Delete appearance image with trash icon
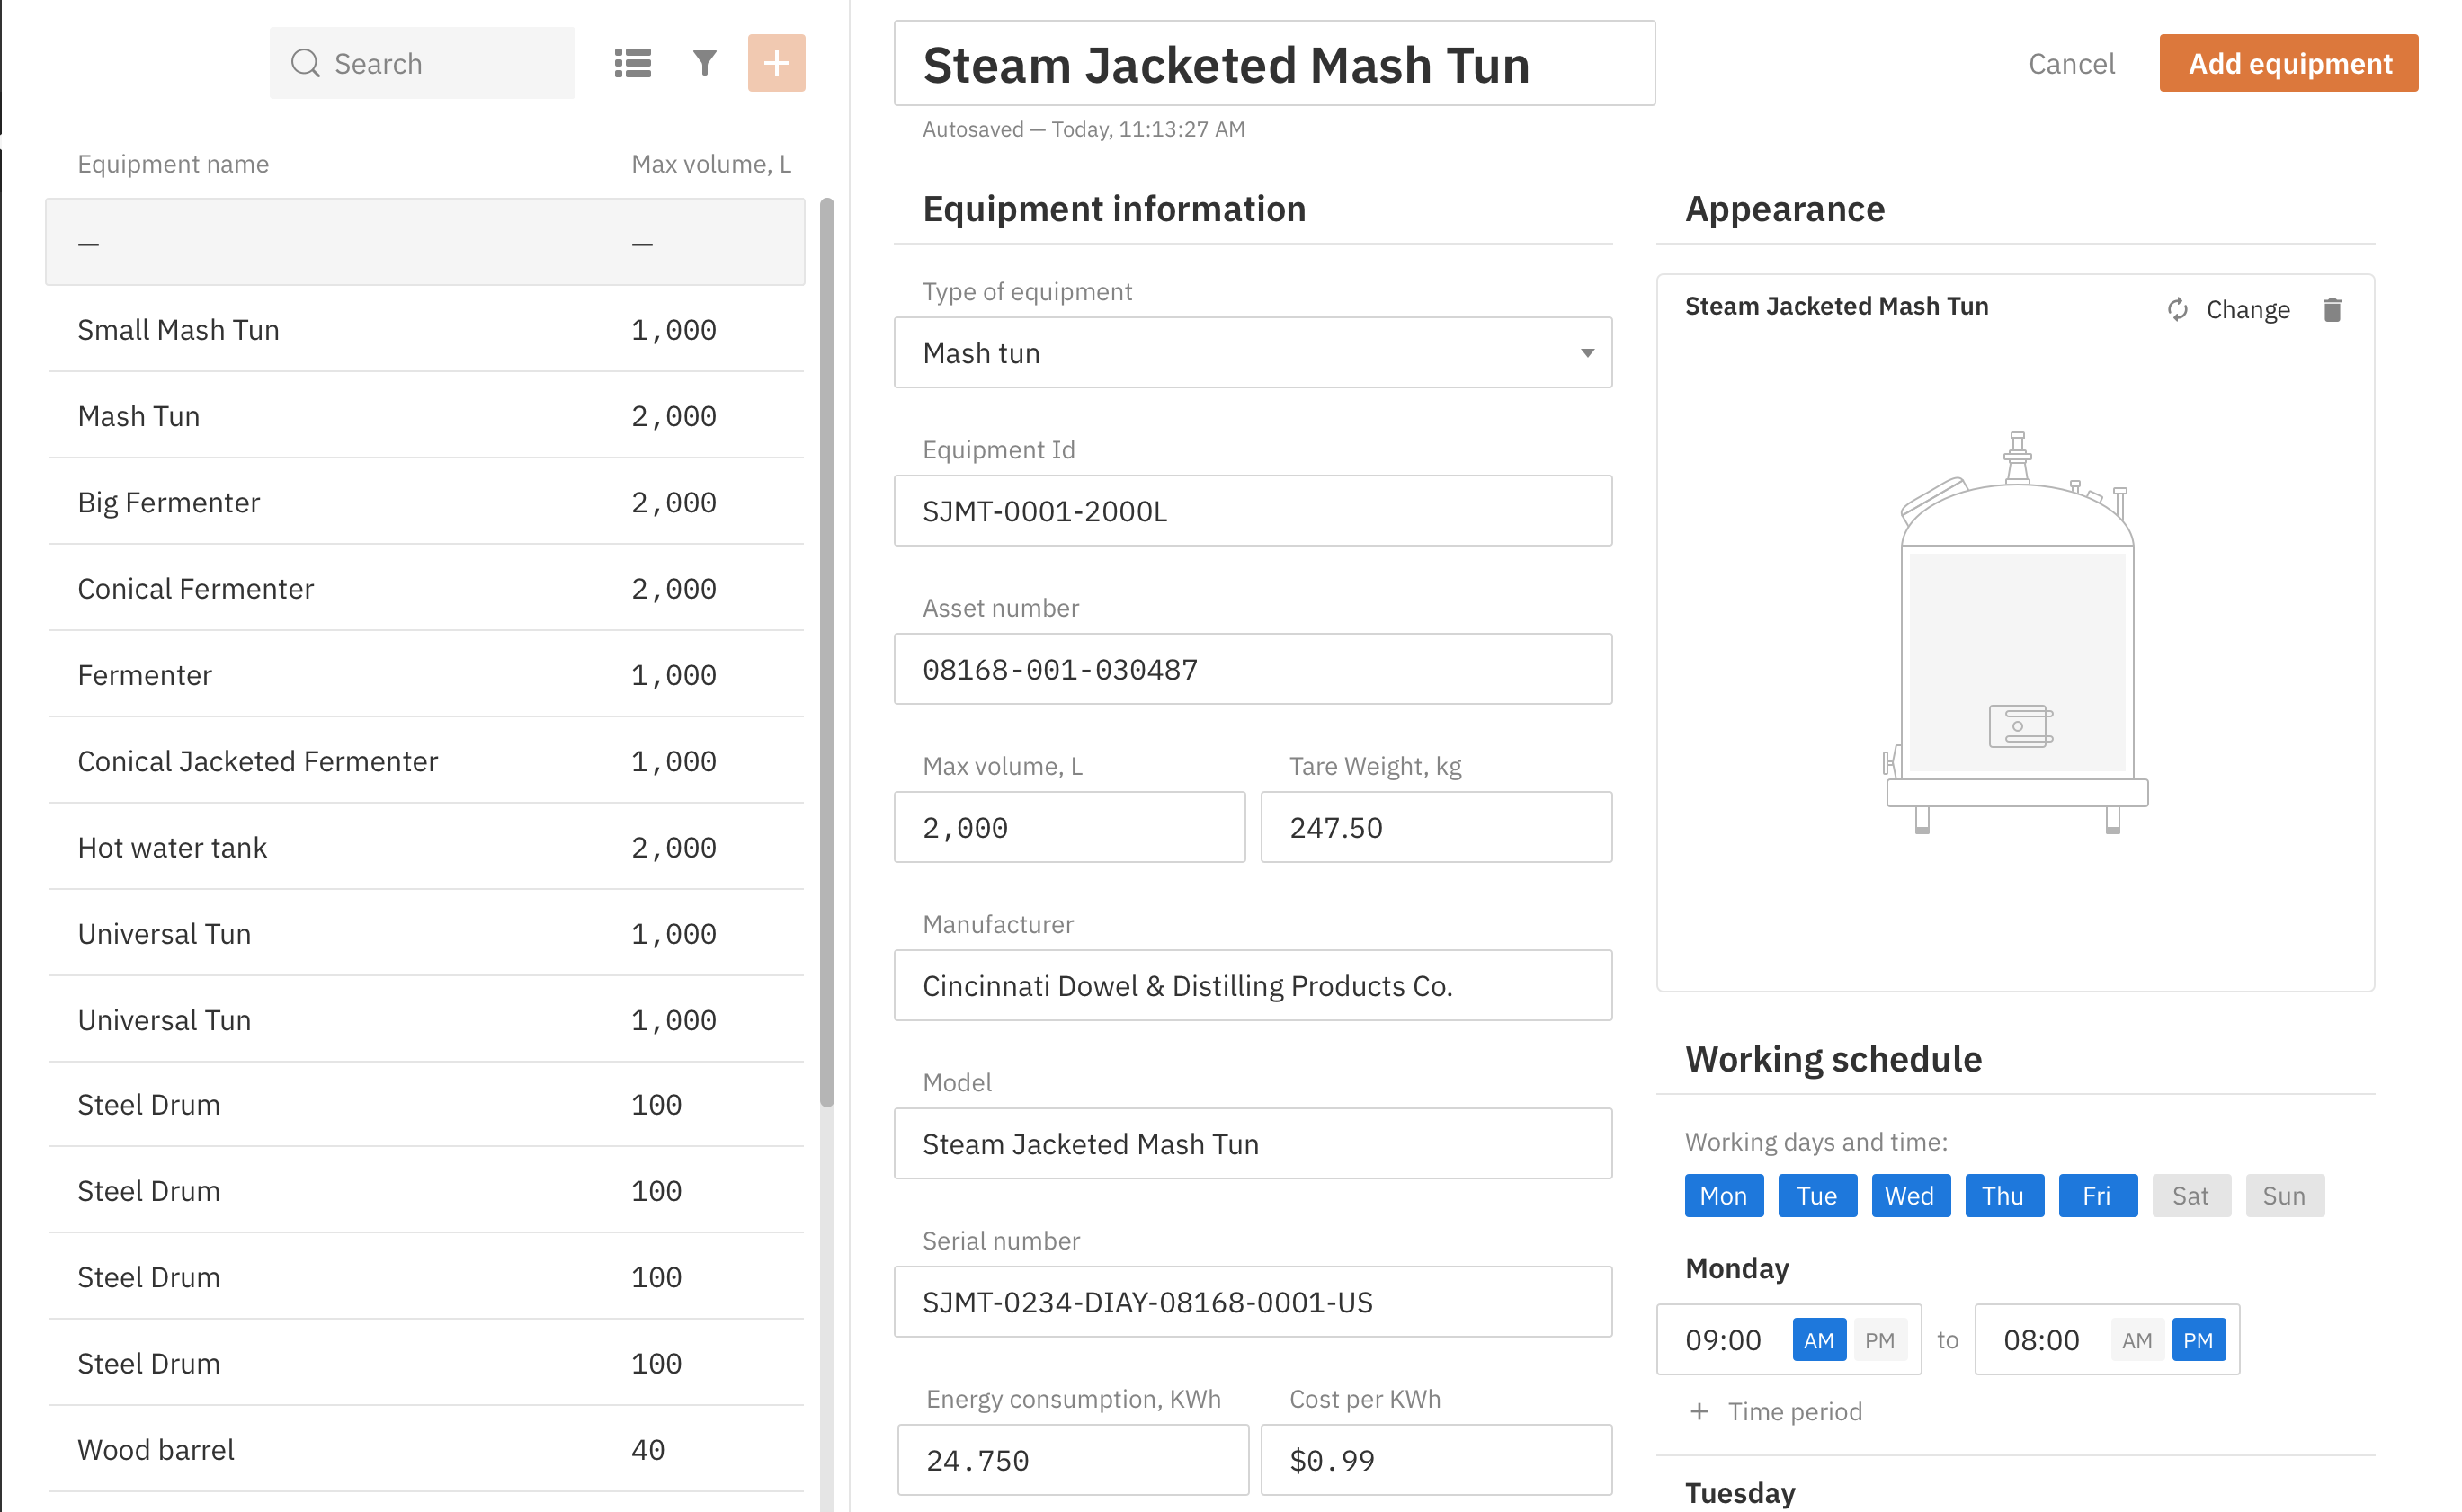Screen dimensions: 2462x1512 pyautogui.click(x=2333, y=310)
